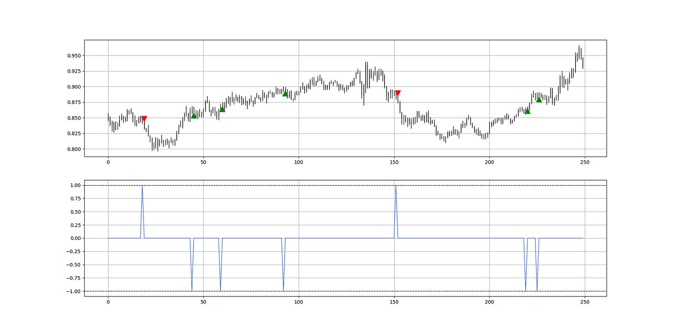This screenshot has height=333, width=674.
Task: Click the upward signal spike peak near bar 151
Action: coord(396,186)
